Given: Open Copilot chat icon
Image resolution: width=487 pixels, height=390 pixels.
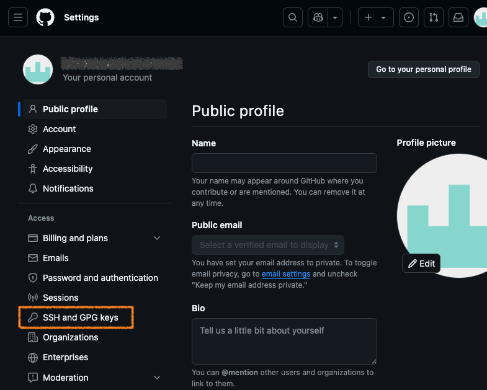Looking at the screenshot, I should [x=318, y=17].
